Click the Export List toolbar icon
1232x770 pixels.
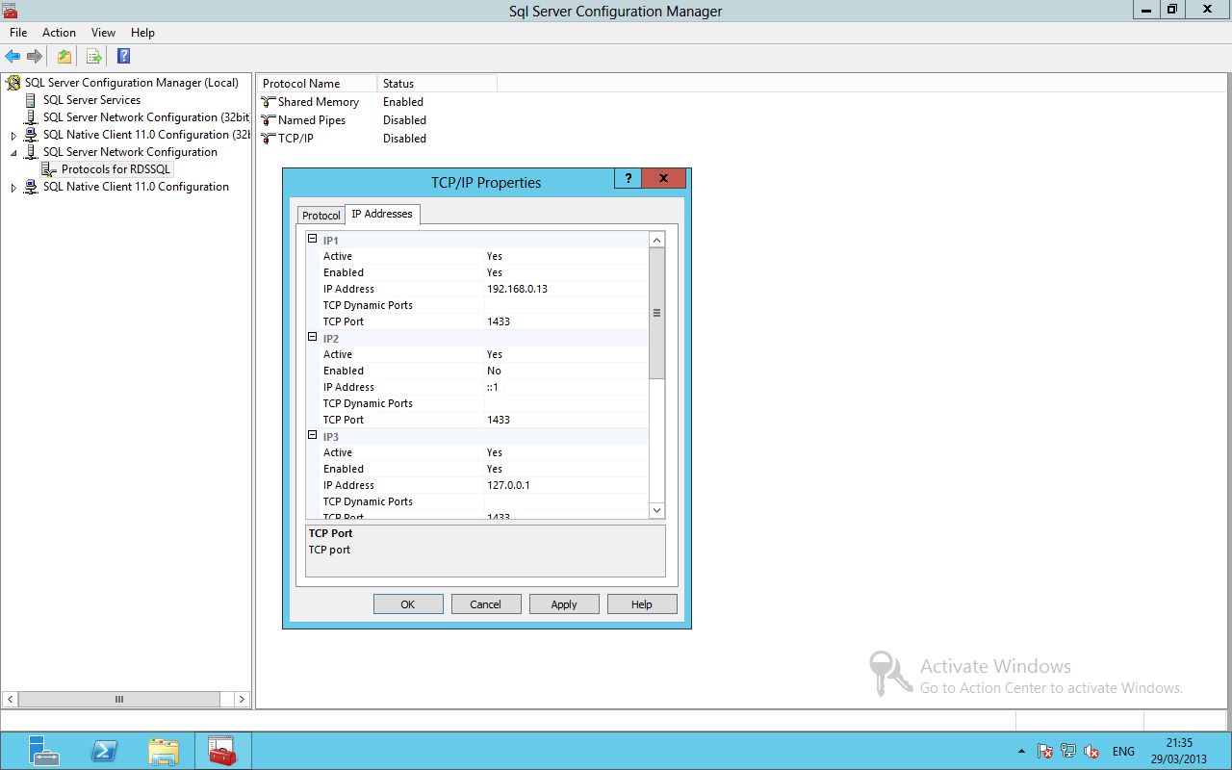[x=93, y=56]
